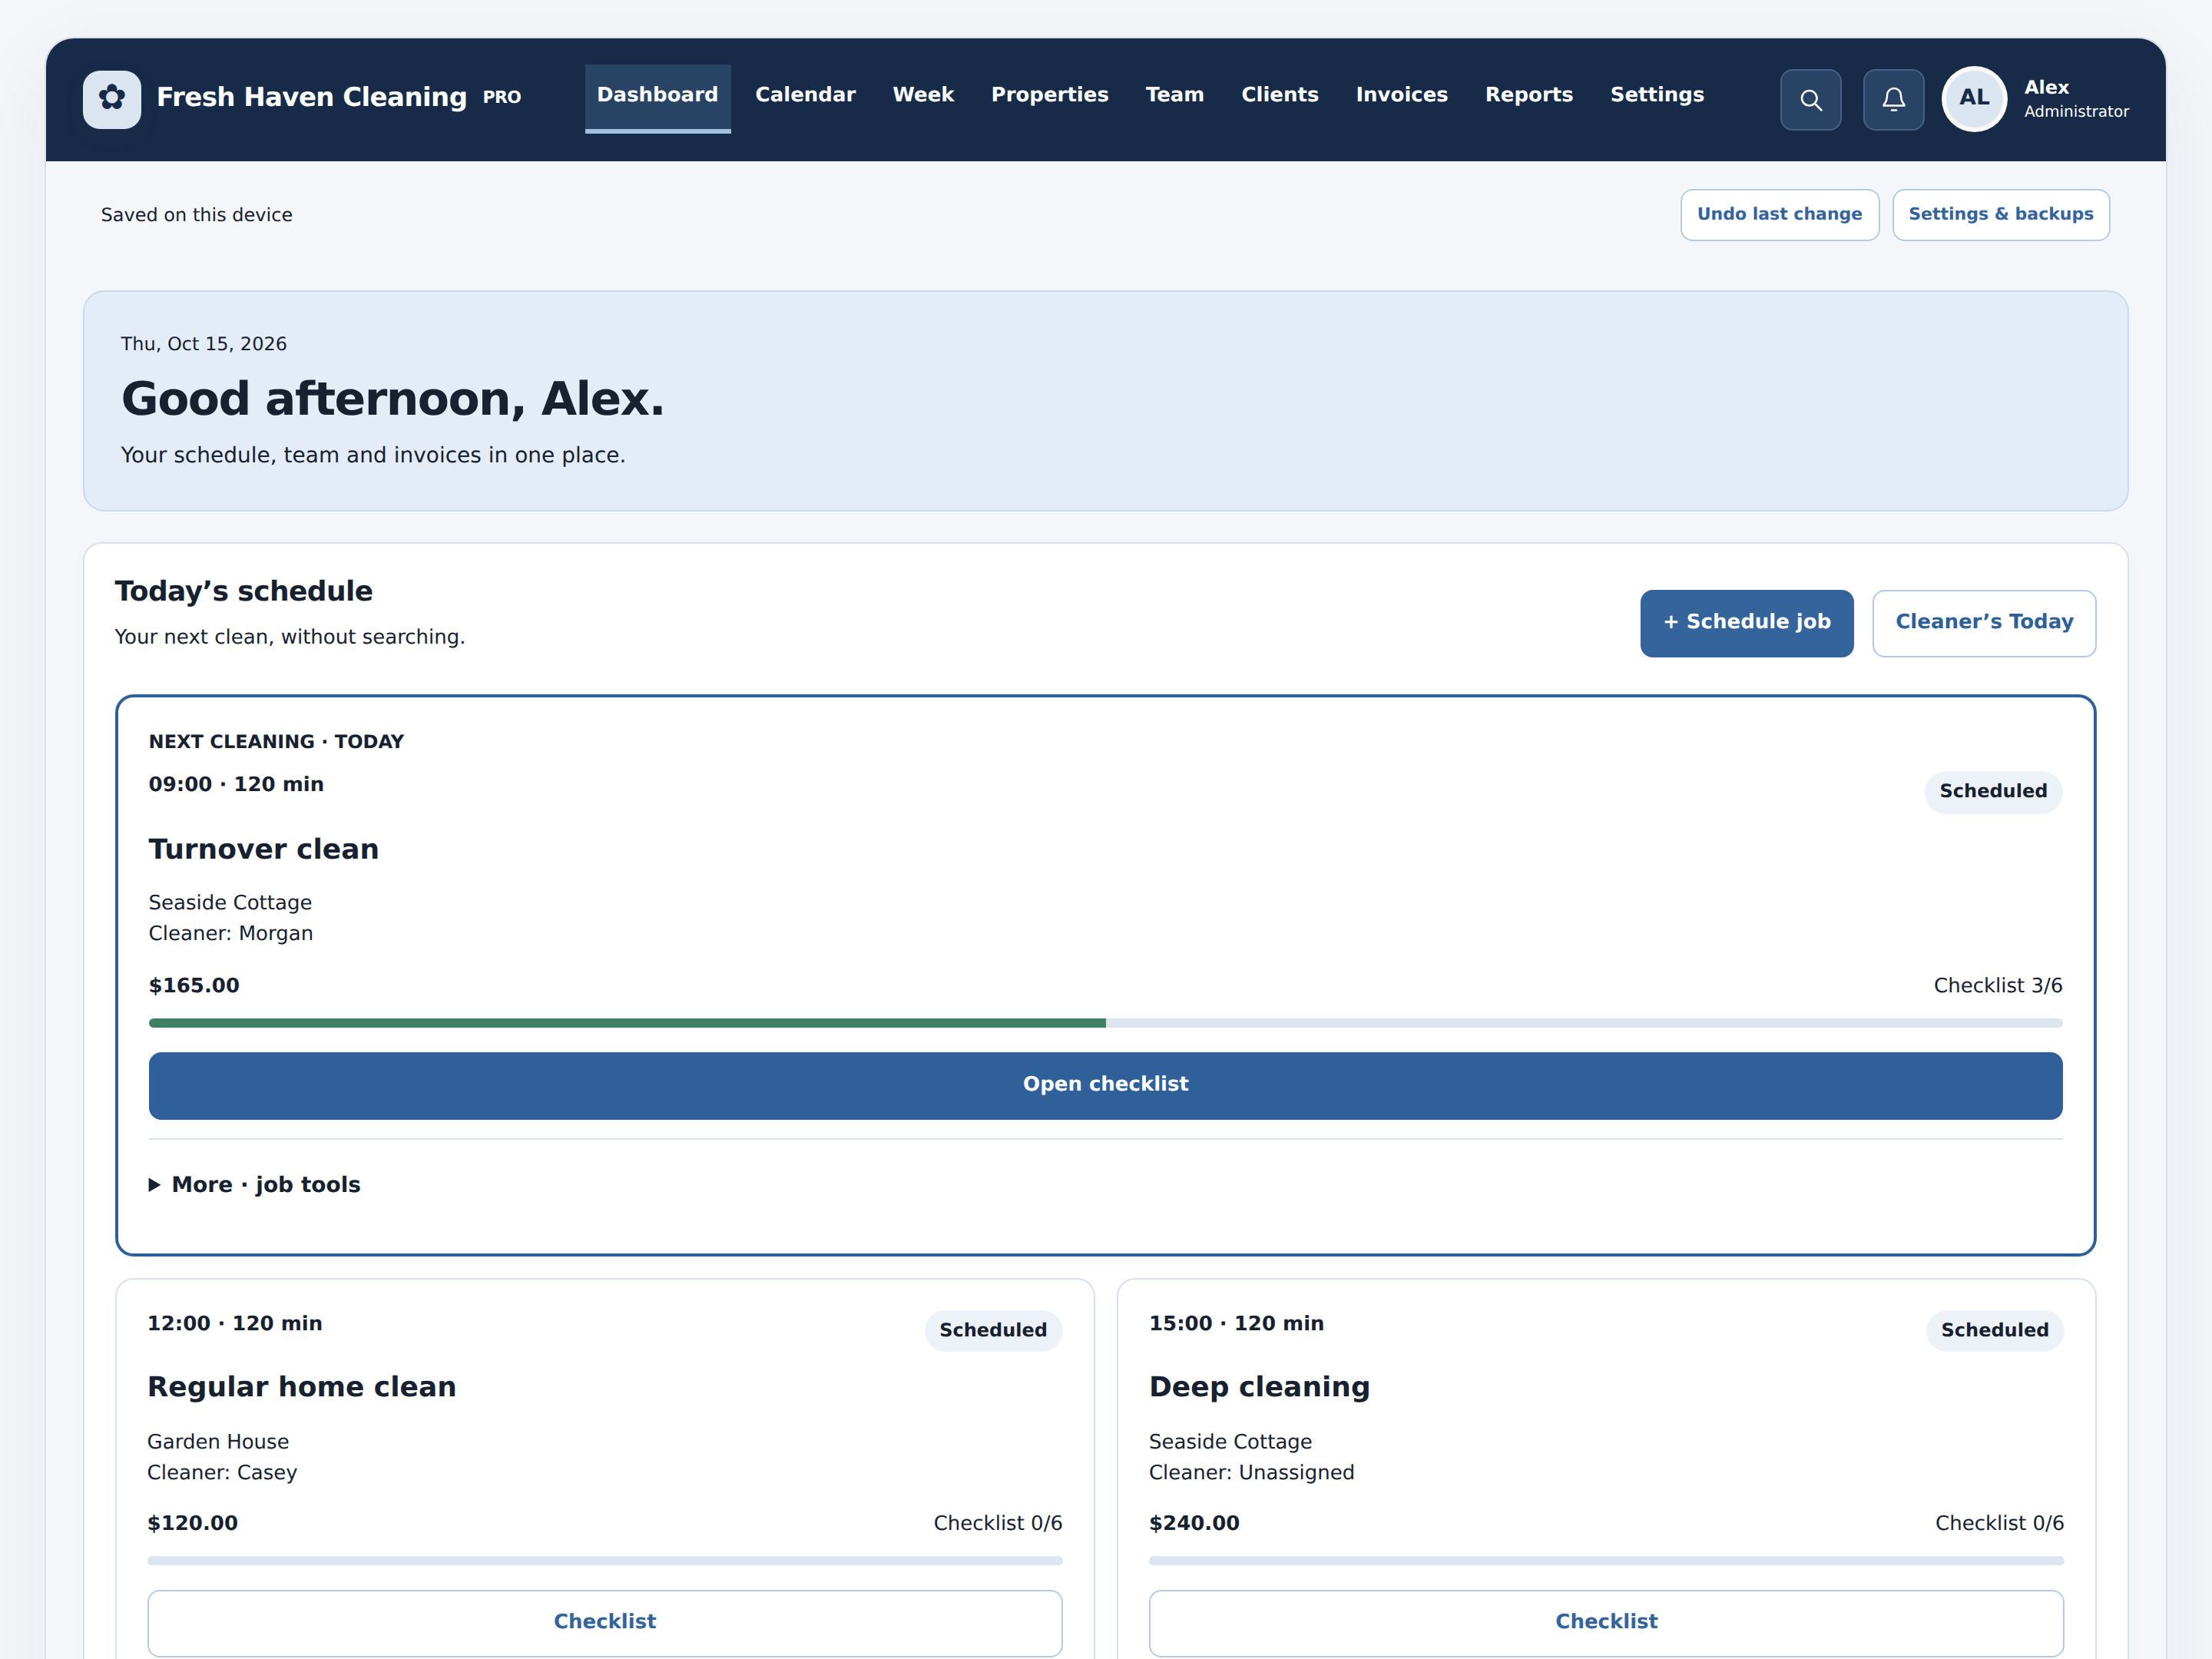Click the Checklist 3/6 counter
2212x1659 pixels.
pos(1998,986)
